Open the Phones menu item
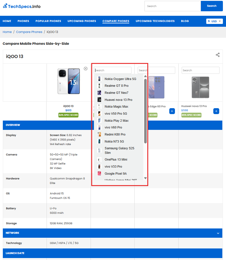 click(x=23, y=21)
